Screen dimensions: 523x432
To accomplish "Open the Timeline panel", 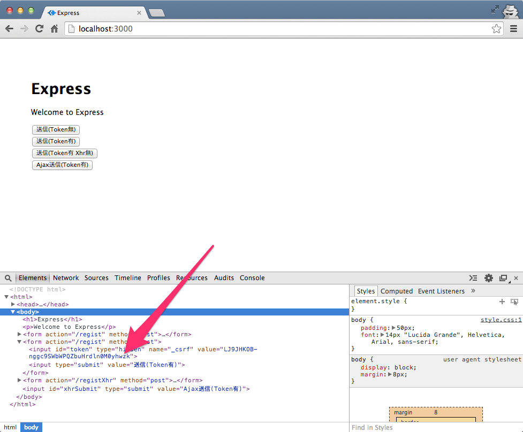I will tap(128, 278).
